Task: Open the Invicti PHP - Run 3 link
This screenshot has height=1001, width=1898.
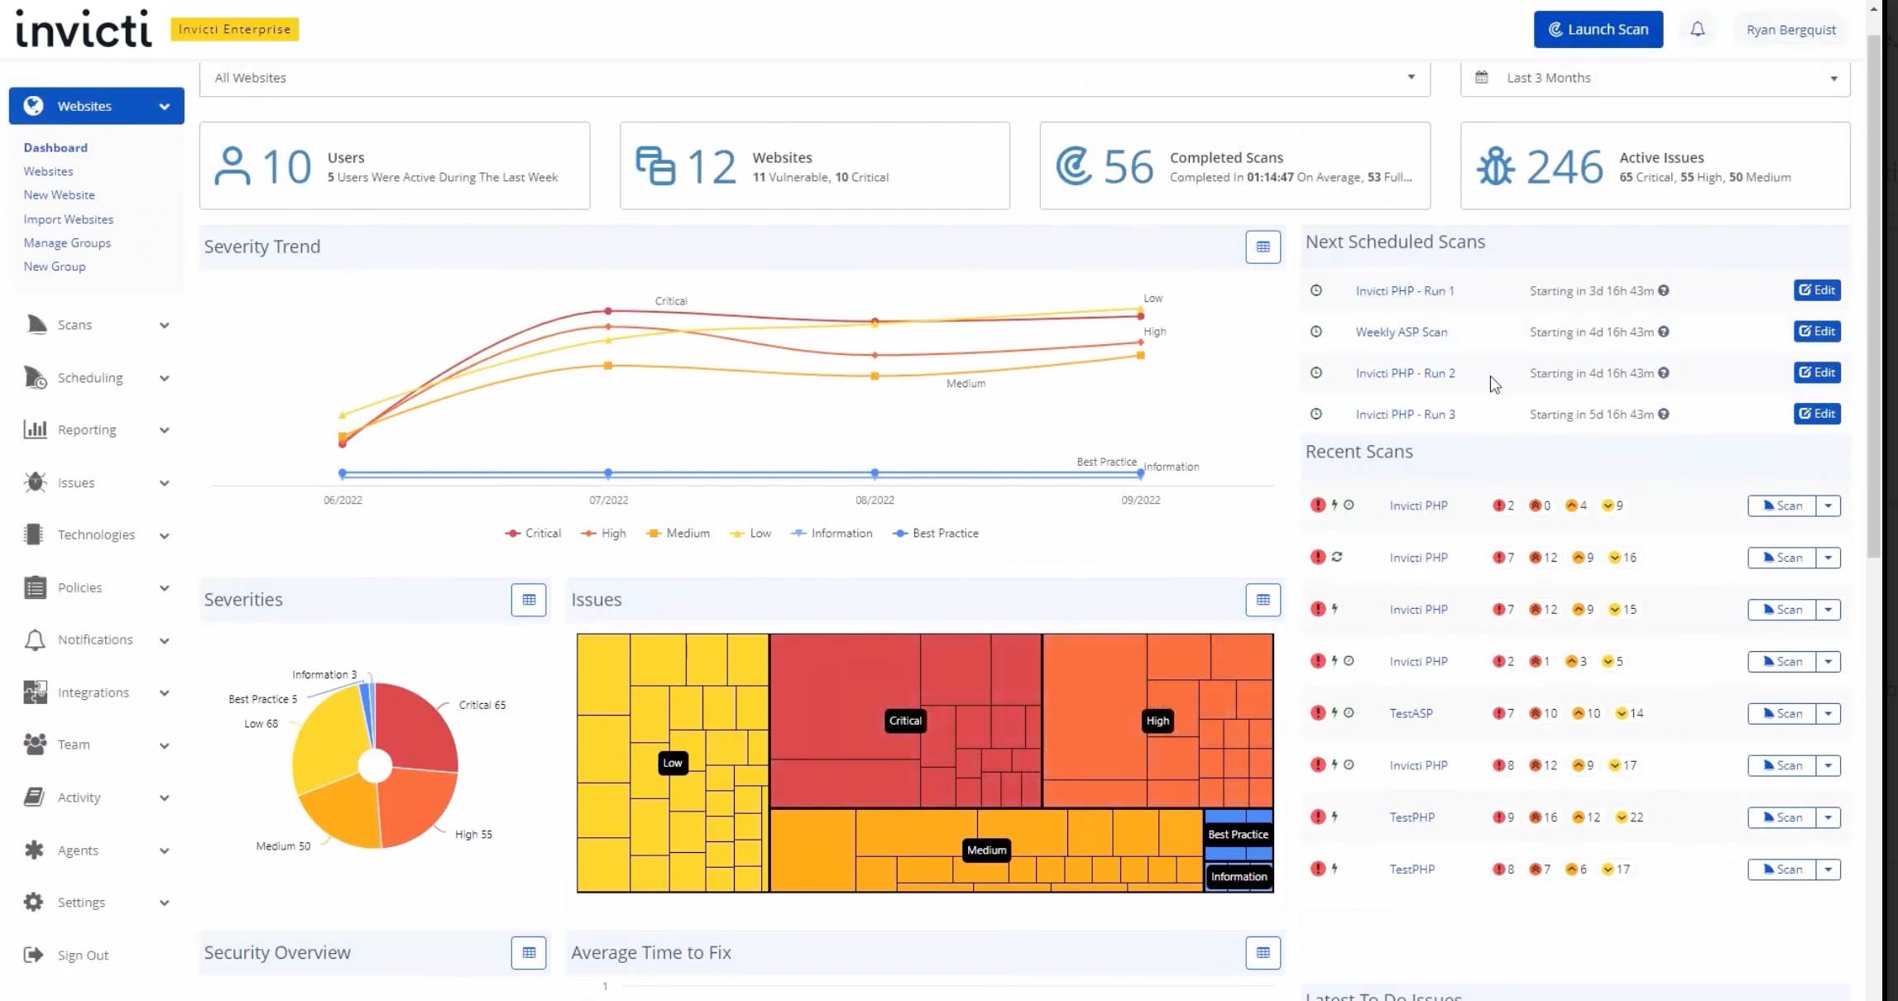Action: coord(1405,414)
